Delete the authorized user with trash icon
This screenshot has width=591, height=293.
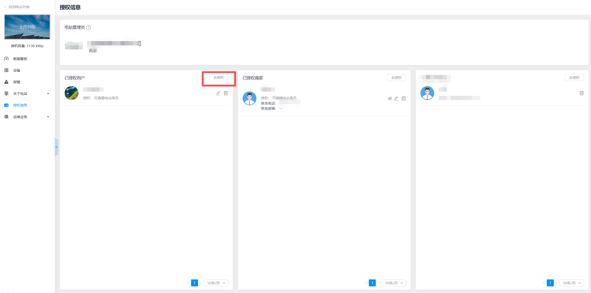point(226,93)
